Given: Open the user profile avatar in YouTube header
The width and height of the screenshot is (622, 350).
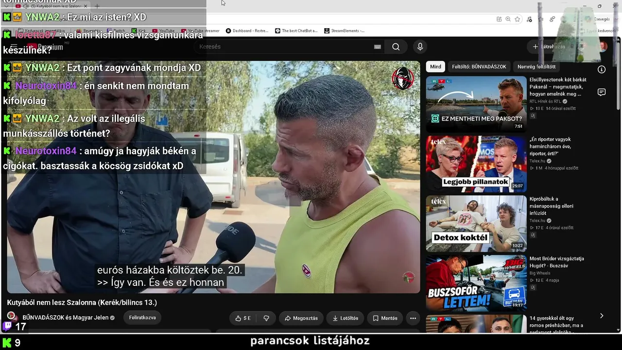Looking at the screenshot, I should pos(603,47).
